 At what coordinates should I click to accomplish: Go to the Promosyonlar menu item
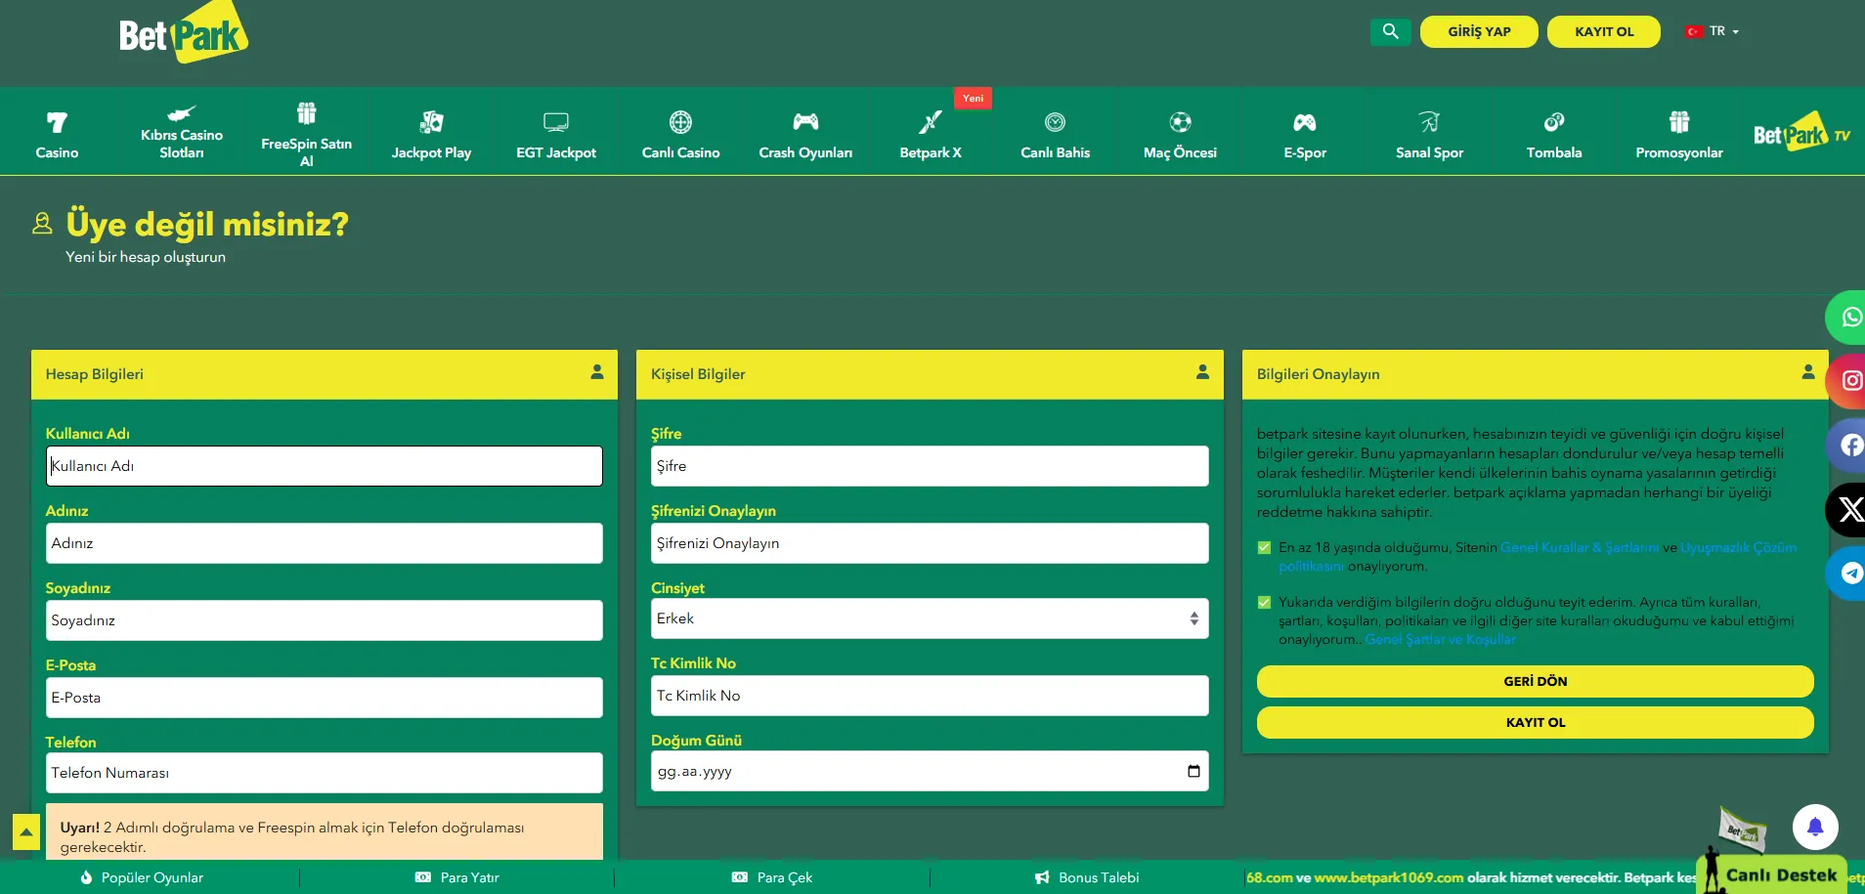coord(1678,134)
